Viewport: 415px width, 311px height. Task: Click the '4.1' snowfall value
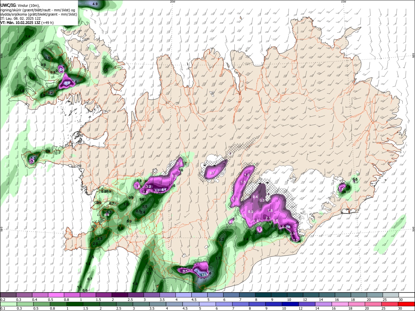click(164, 190)
